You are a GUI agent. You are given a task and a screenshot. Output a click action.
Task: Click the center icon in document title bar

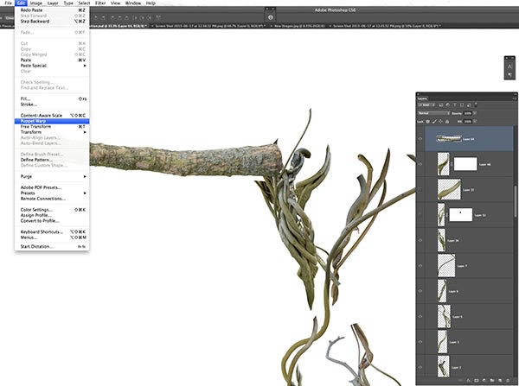tap(272, 16)
